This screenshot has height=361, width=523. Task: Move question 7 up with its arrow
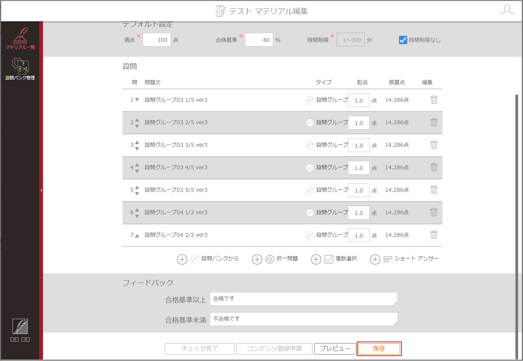click(137, 235)
